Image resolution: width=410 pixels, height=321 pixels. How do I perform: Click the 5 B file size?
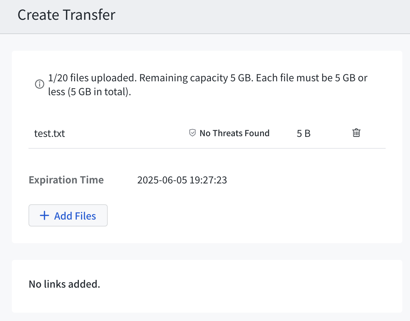[x=304, y=133]
